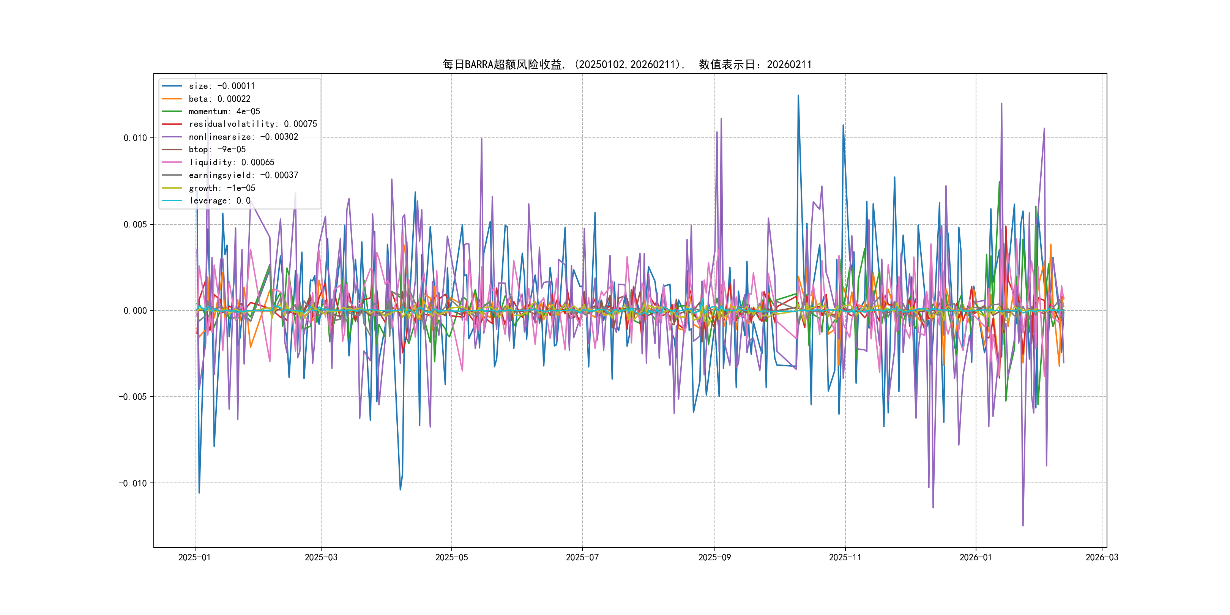Click the size legend entry
This screenshot has width=1230, height=615.
[222, 86]
